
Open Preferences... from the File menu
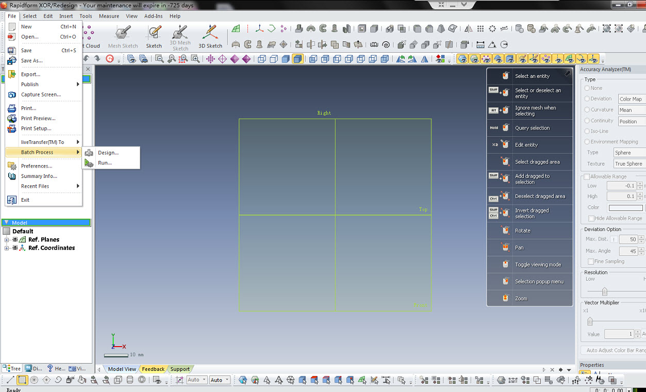43,166
